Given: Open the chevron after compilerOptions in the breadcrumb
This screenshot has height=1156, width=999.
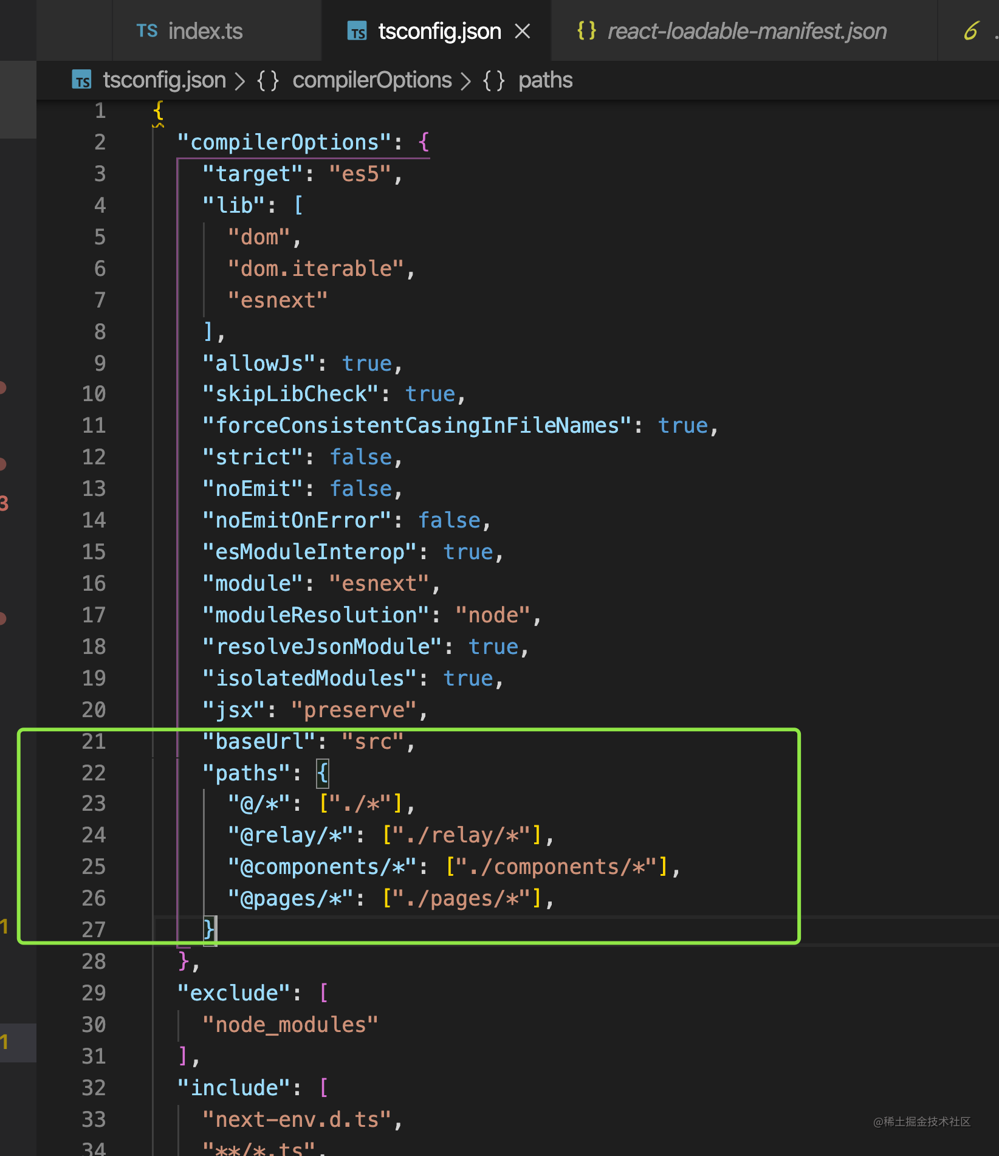Looking at the screenshot, I should [x=465, y=80].
